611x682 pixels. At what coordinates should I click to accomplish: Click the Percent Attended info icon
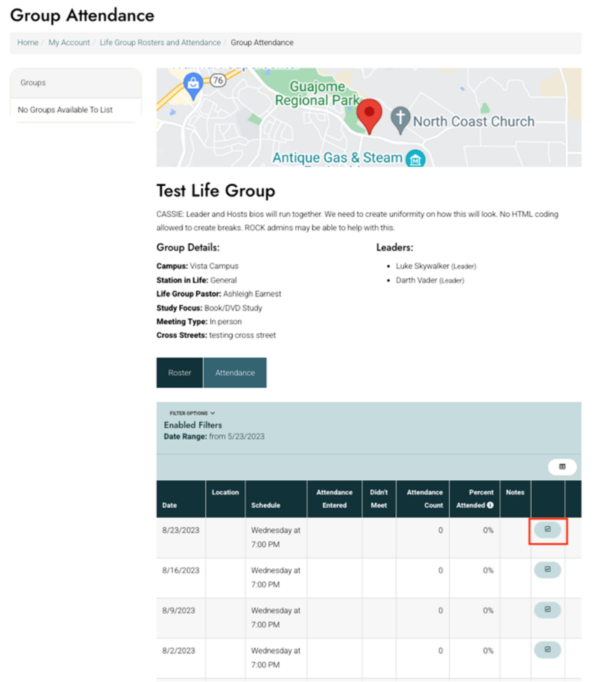[x=490, y=505]
